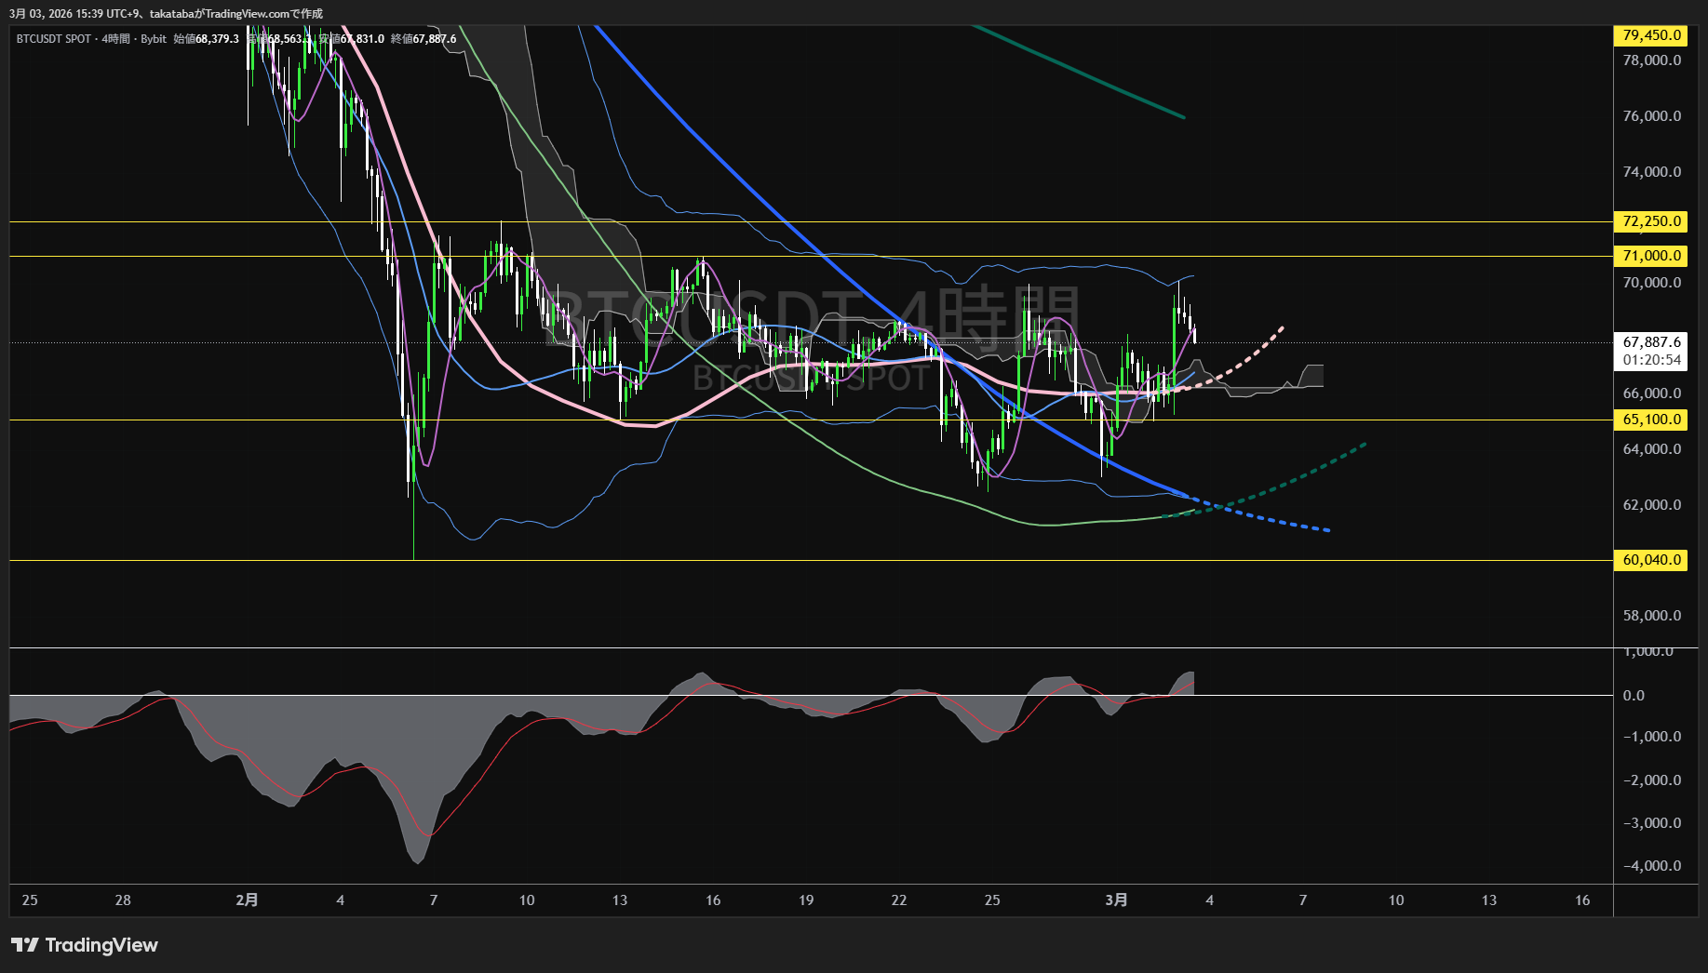Click the 0.0 level on the indicator axis

tap(1634, 696)
